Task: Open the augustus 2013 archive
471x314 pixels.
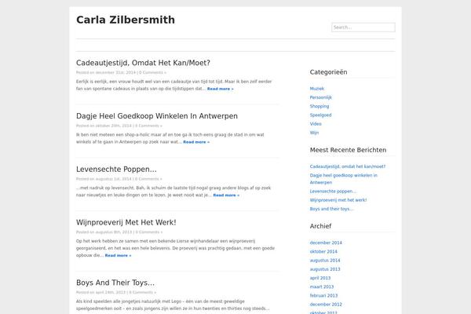Action: (x=325, y=269)
